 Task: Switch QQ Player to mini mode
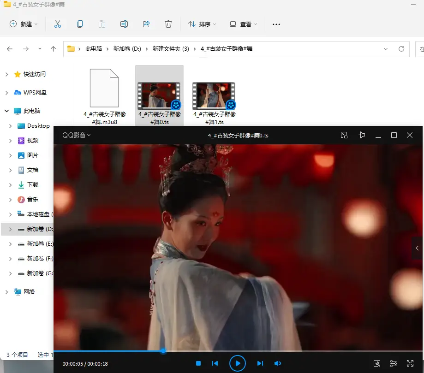(x=344, y=135)
